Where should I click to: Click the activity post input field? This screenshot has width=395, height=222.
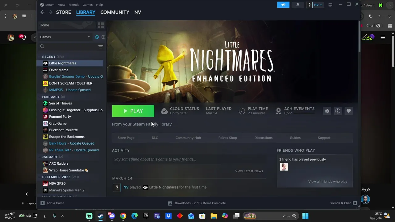(x=189, y=159)
